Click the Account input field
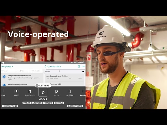The image size is (167, 125). click(65, 71)
